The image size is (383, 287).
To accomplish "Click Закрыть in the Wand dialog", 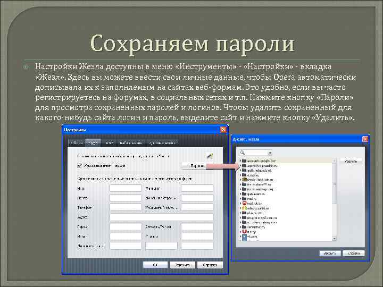I will (x=330, y=254).
